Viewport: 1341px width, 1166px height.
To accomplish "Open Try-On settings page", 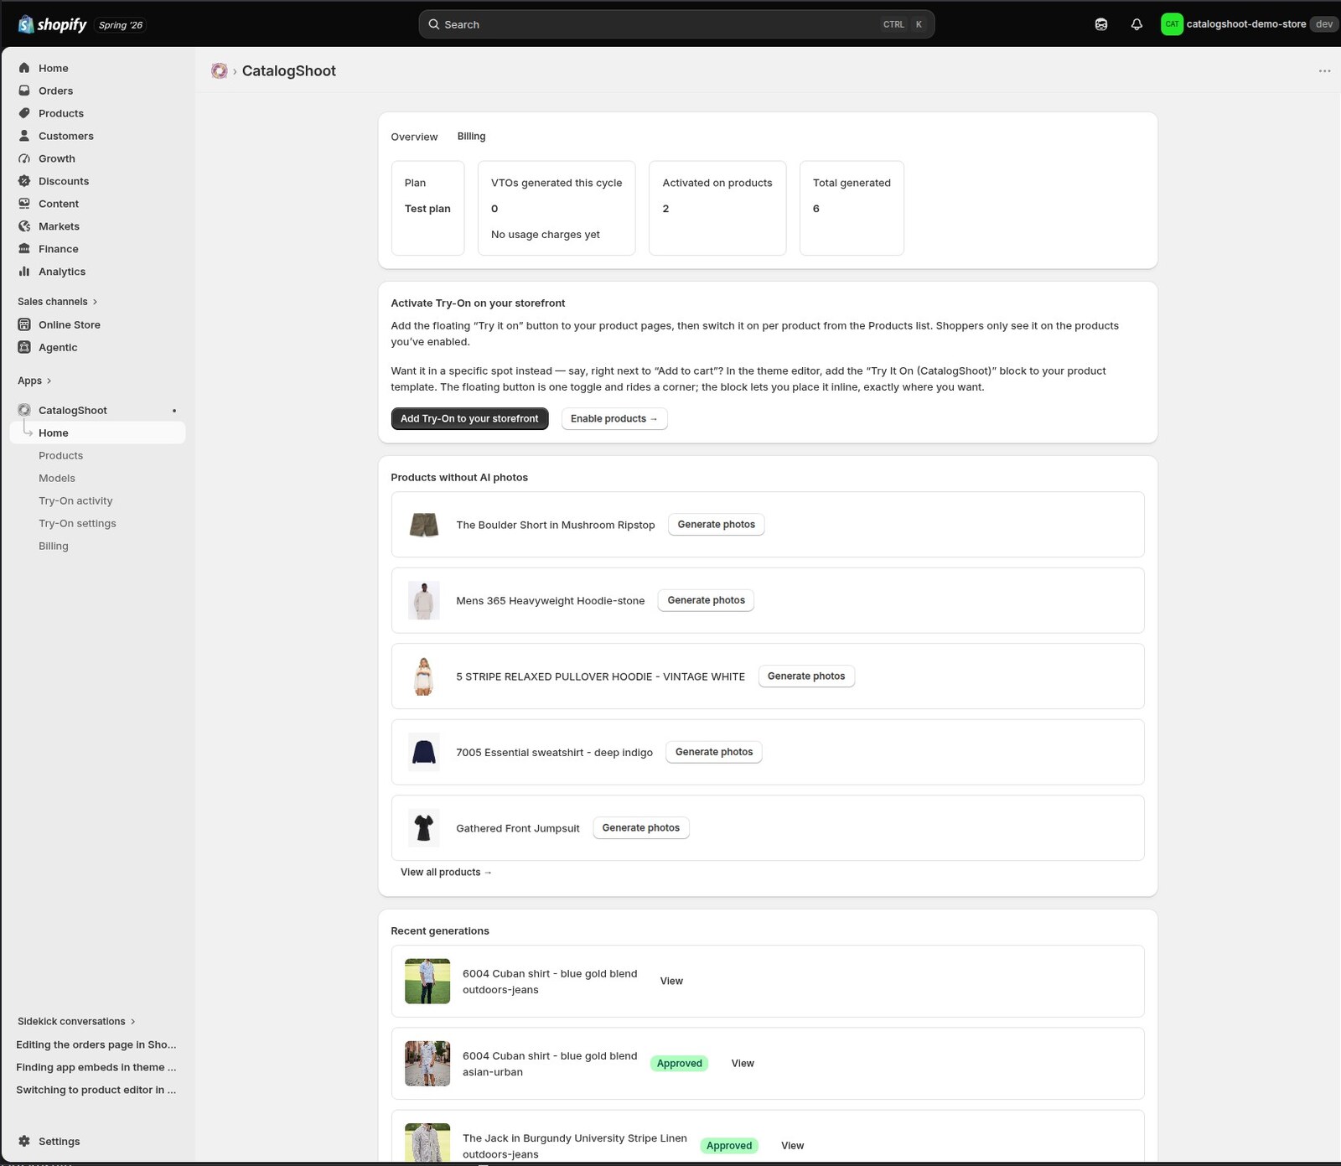I will pos(77,523).
